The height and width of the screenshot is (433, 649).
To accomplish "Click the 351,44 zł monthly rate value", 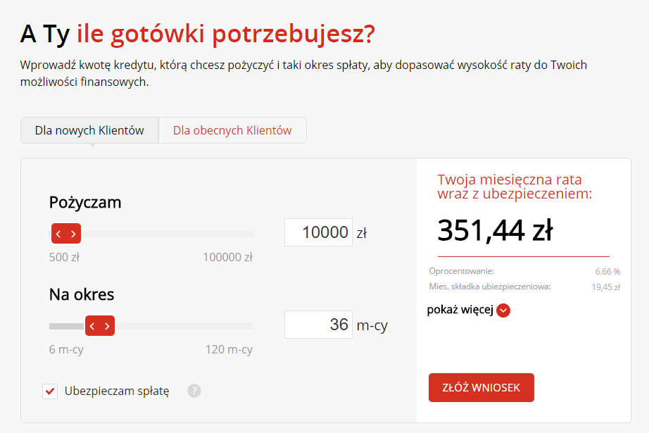I will pyautogui.click(x=495, y=230).
